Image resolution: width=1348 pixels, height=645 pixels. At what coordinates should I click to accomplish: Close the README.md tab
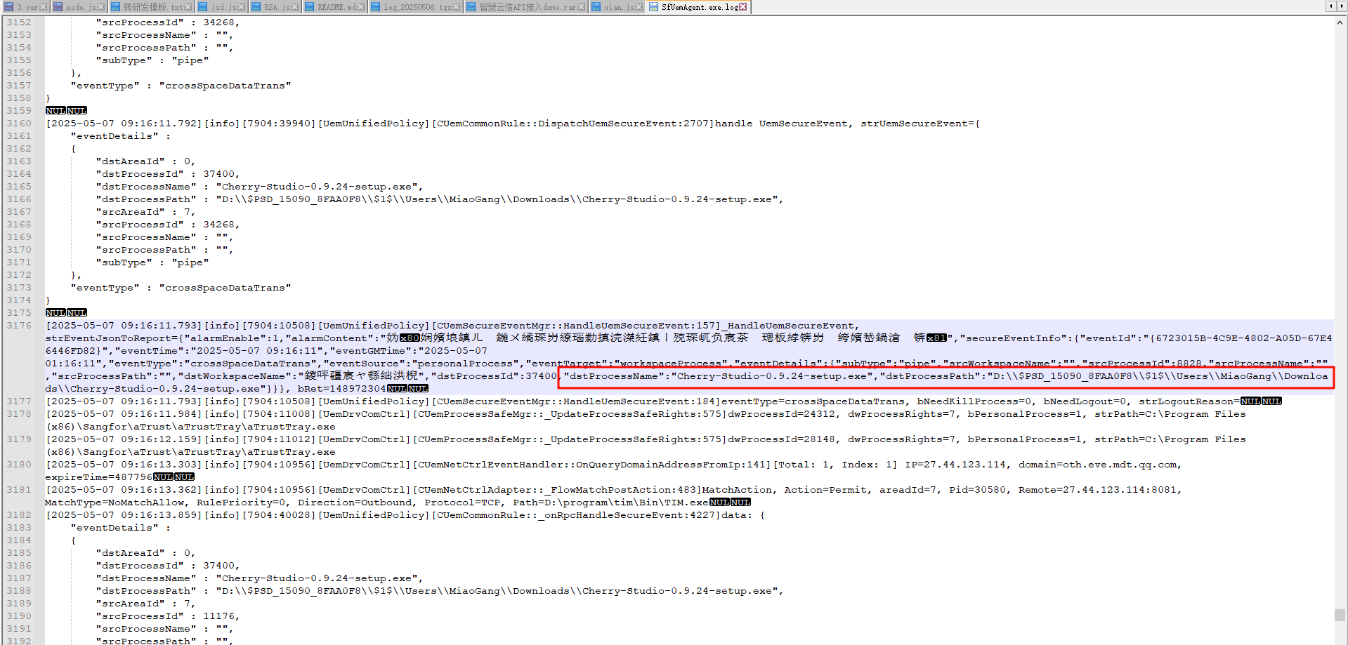pos(360,7)
